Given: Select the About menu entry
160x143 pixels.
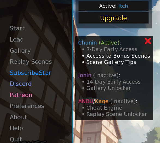Looking at the screenshot, I should 19,117.
